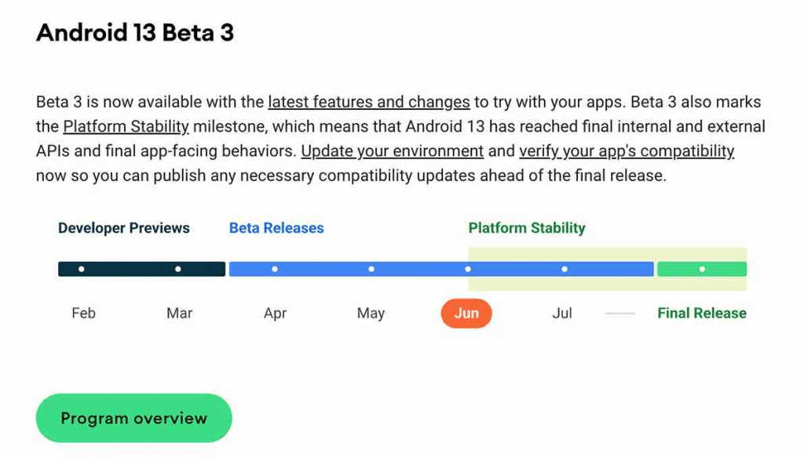Select the highlighted Jun month pill
The height and width of the screenshot is (458, 804).
point(466,313)
